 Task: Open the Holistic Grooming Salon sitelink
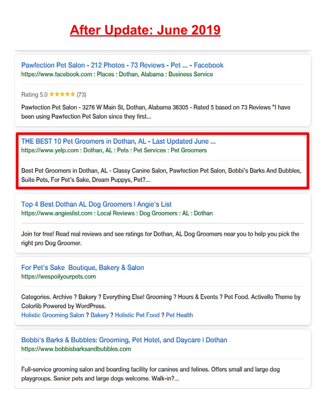pos(53,315)
